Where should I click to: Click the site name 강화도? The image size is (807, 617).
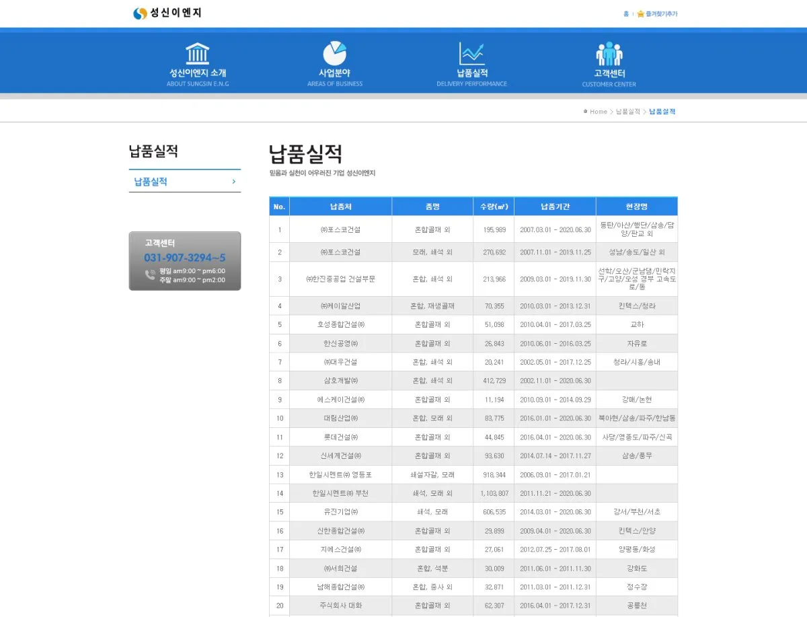637,569
